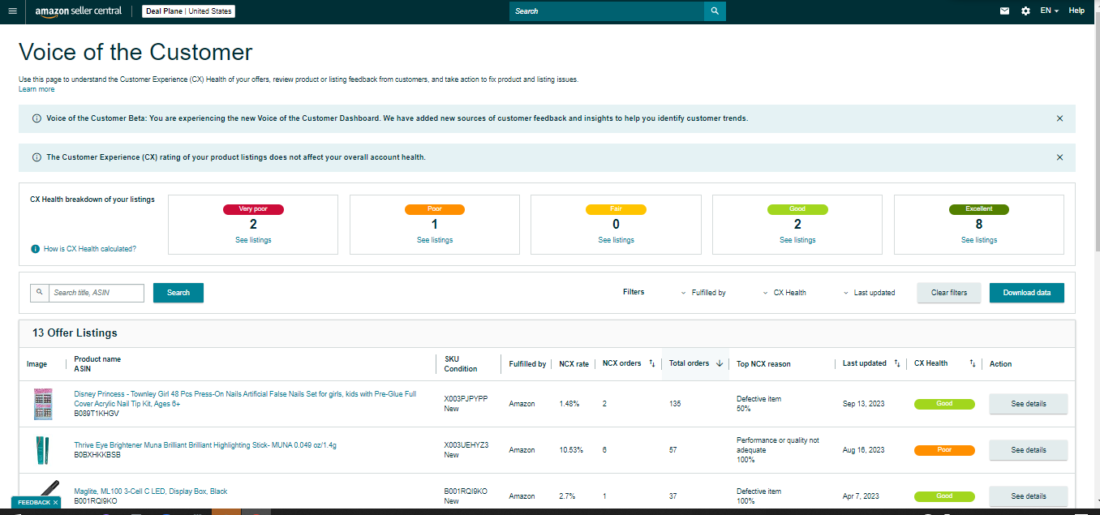
Task: Open the Thrive Eye Brightener product link
Action: [205, 445]
